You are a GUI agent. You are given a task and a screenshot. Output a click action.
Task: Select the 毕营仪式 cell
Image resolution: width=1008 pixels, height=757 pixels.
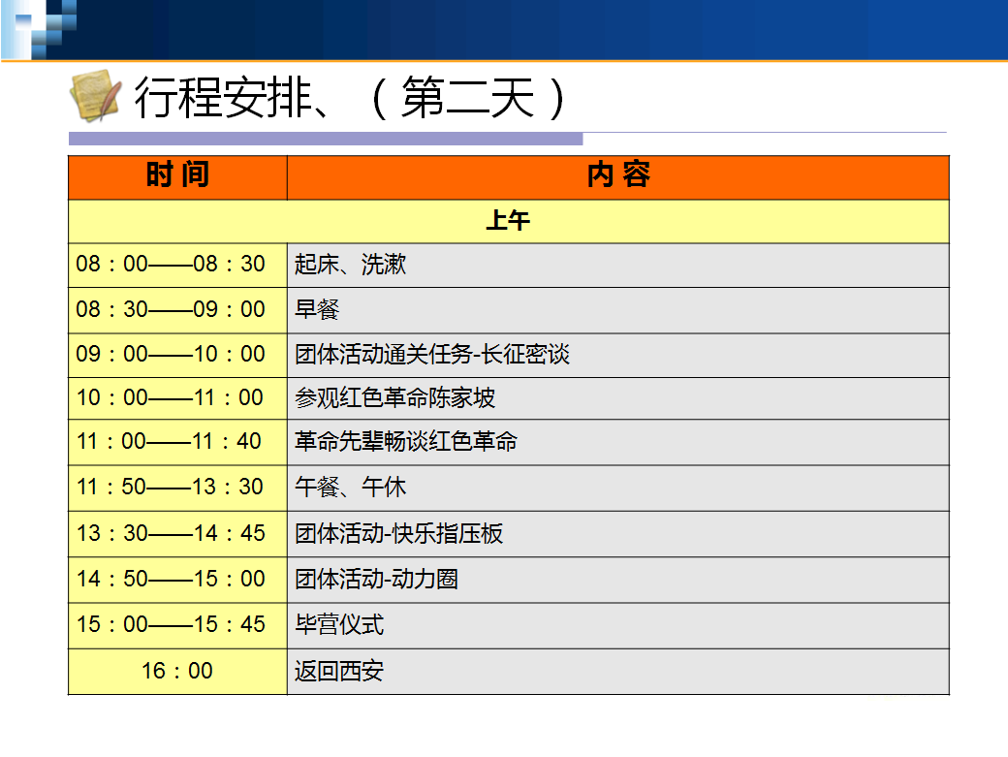[x=617, y=626]
